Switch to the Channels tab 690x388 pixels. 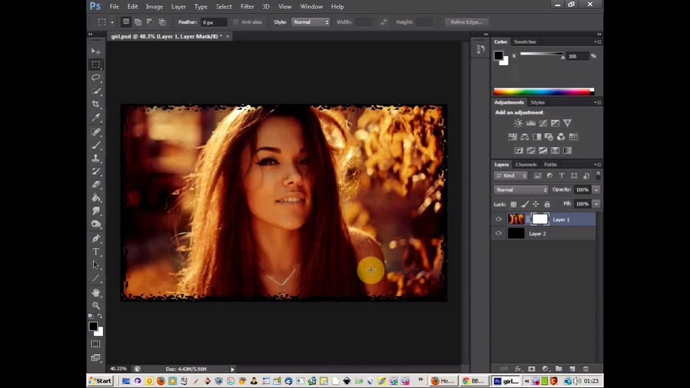[526, 164]
